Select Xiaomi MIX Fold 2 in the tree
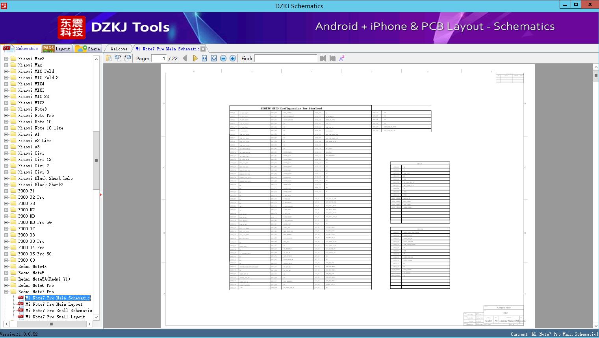This screenshot has width=599, height=338. pyautogui.click(x=38, y=78)
